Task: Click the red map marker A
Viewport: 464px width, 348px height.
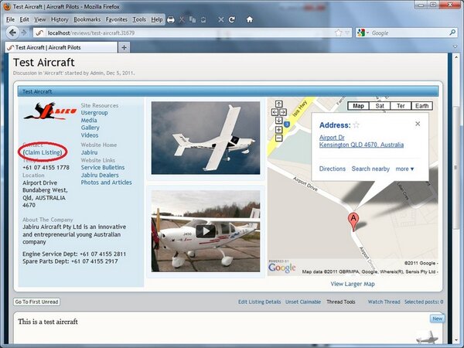Action: point(354,220)
